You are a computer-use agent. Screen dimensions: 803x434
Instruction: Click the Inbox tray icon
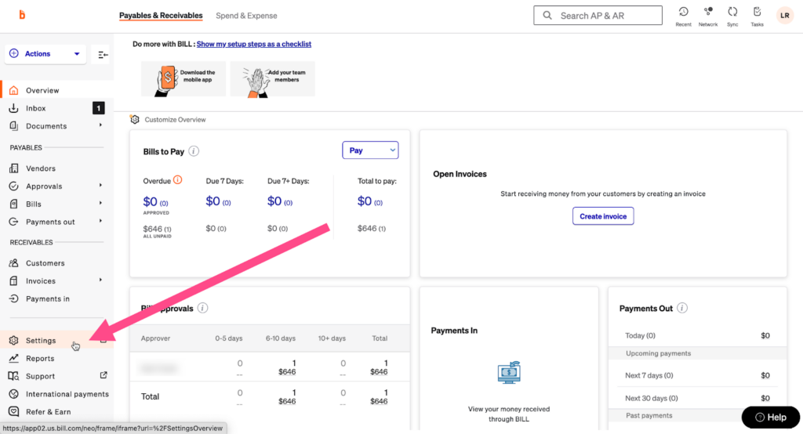click(x=14, y=108)
